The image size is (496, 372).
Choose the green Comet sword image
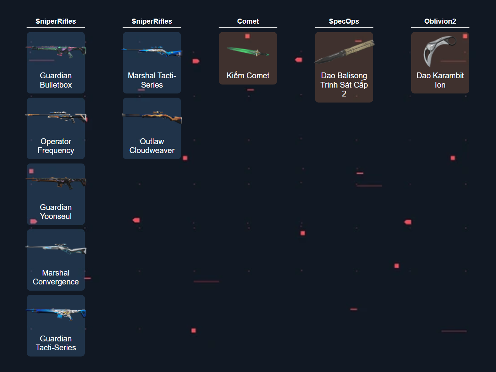[248, 52]
